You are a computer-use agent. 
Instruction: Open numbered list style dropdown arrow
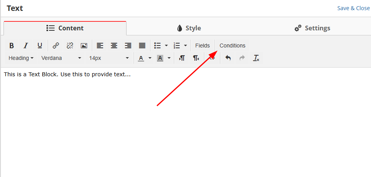click(185, 46)
